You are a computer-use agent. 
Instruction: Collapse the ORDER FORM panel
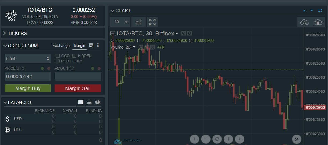point(5,46)
